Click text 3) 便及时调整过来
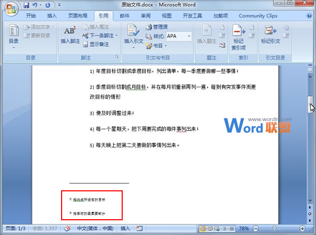 pyautogui.click(x=112, y=113)
